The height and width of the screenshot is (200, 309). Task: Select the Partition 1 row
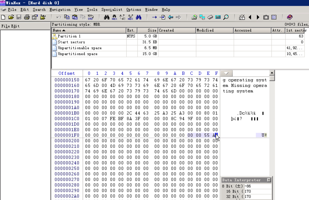178,36
